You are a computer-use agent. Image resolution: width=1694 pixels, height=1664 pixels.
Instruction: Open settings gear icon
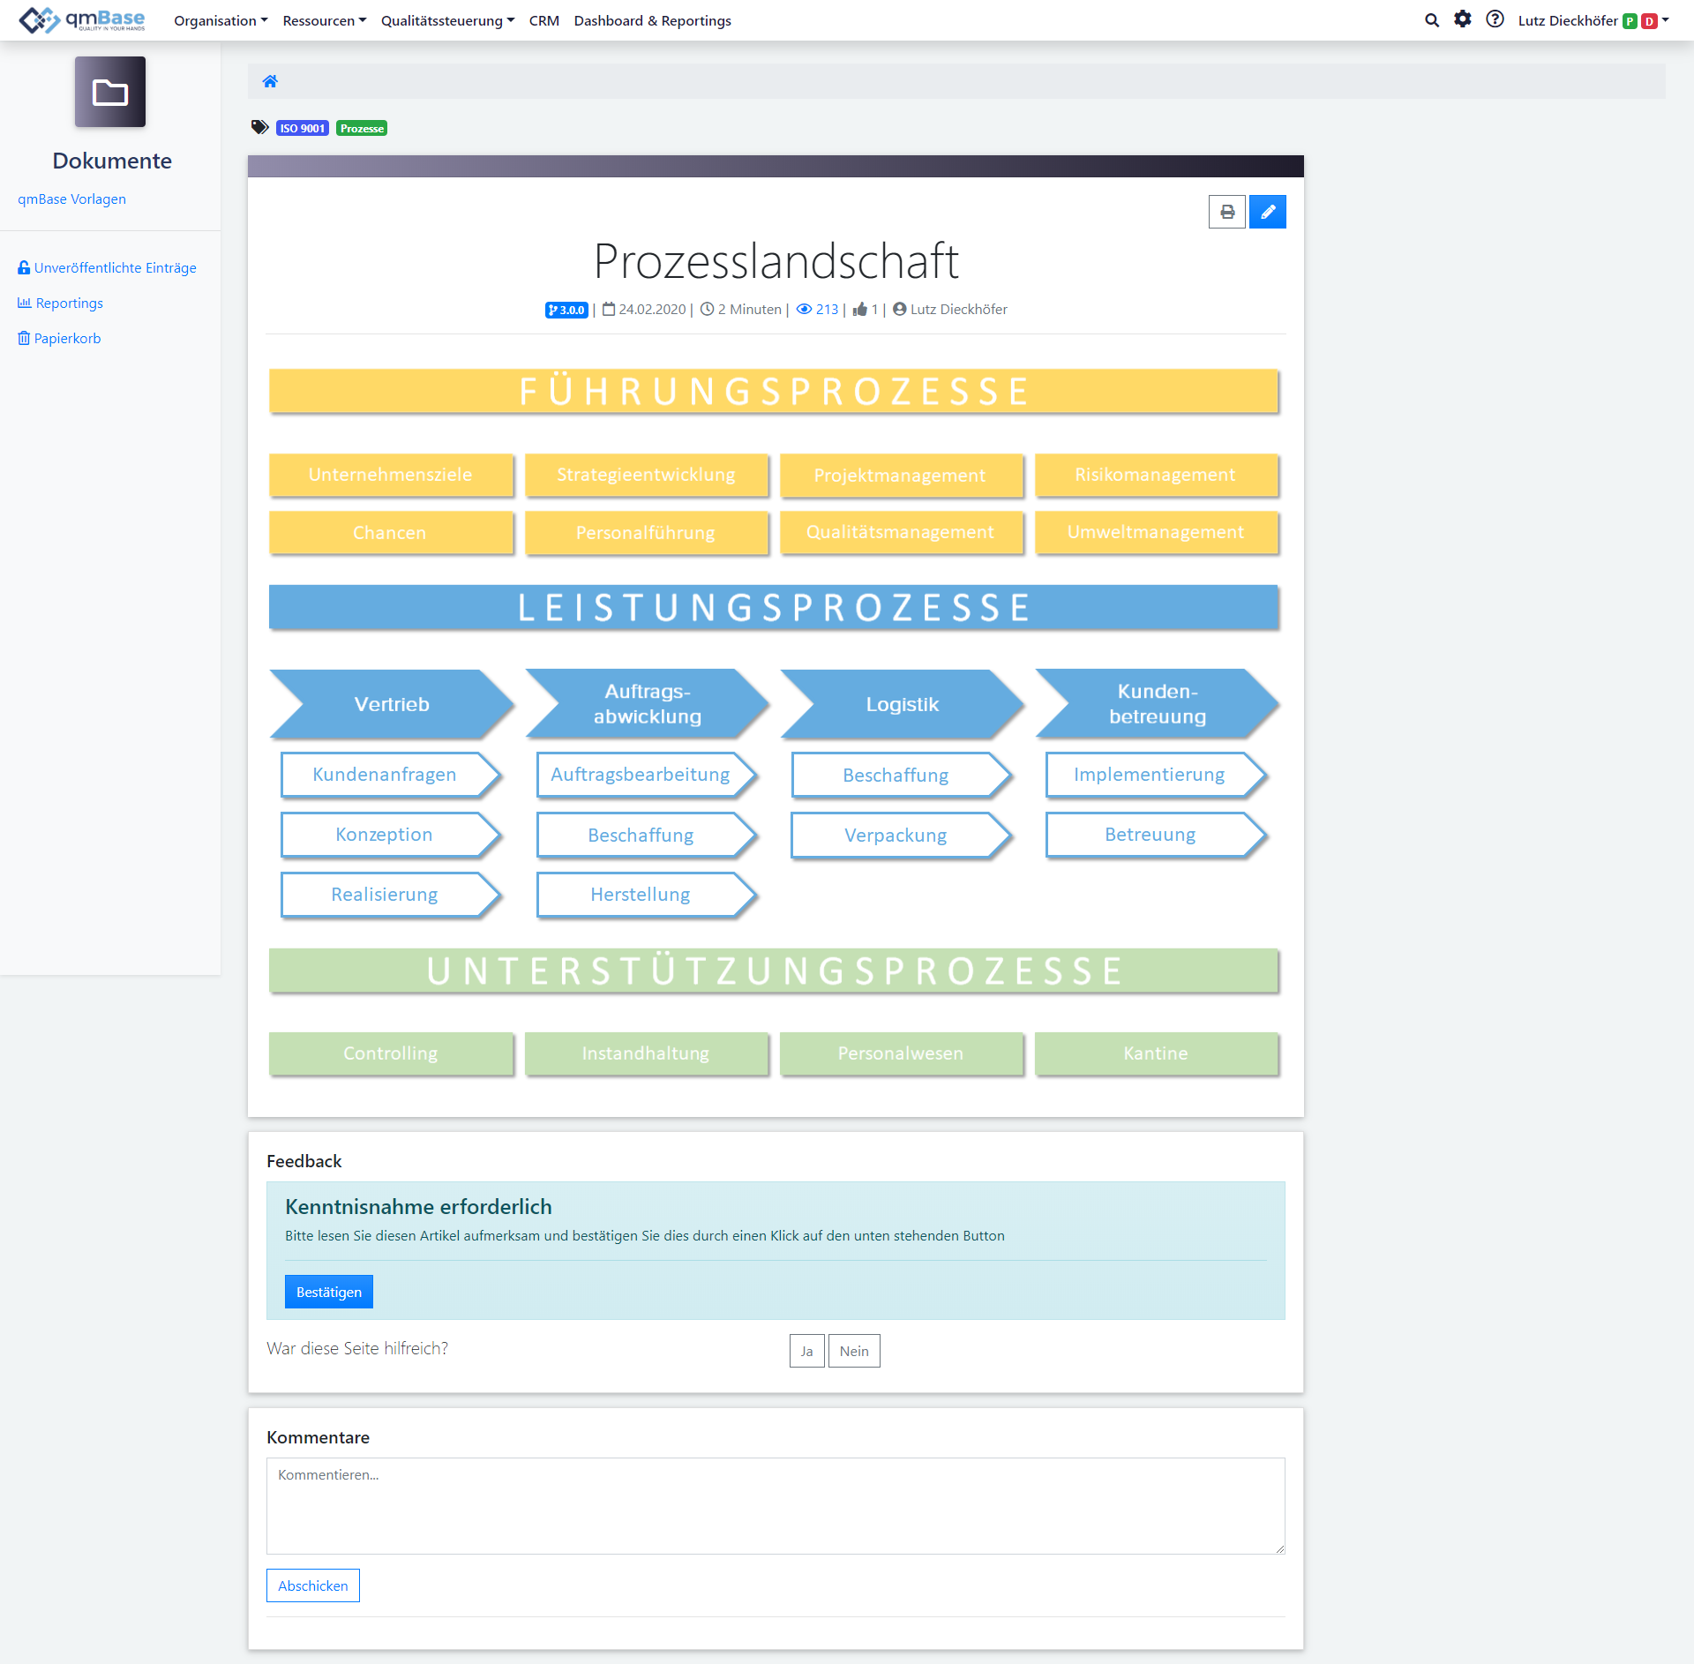tap(1463, 19)
